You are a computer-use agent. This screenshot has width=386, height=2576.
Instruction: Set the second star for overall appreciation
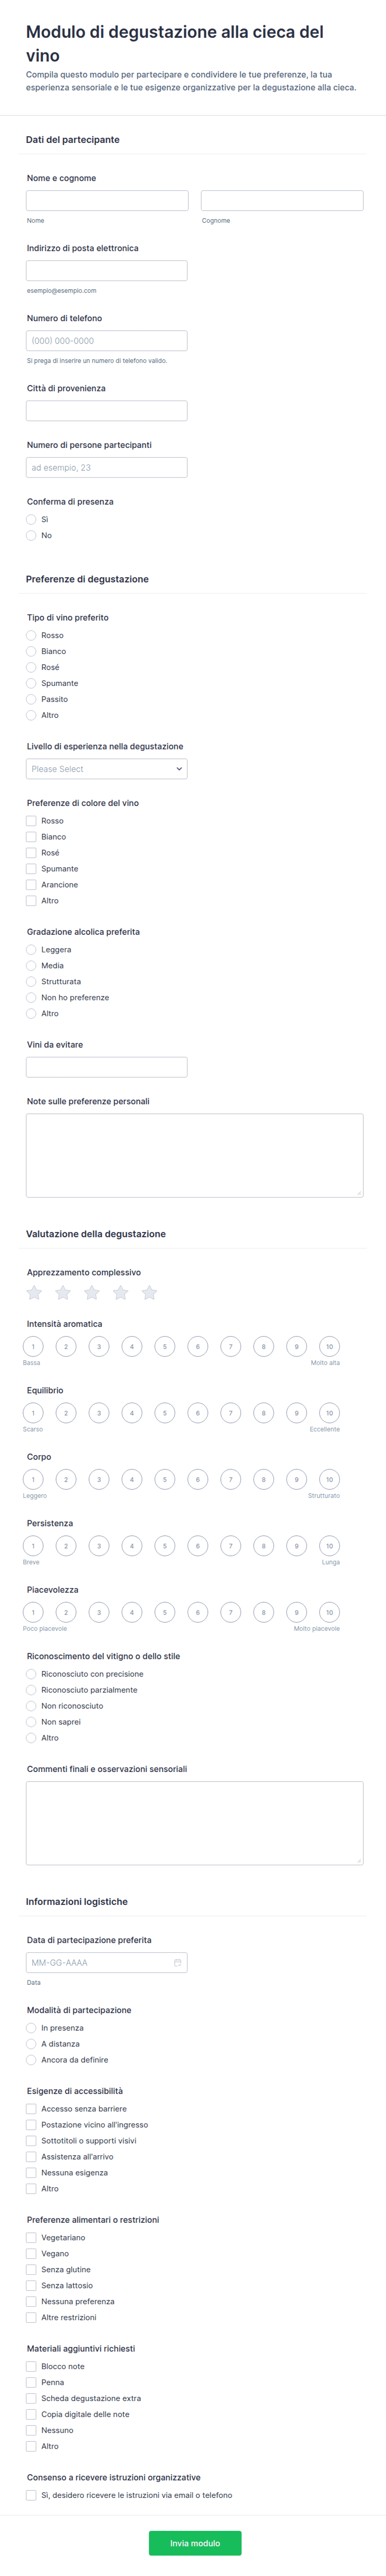(63, 1293)
